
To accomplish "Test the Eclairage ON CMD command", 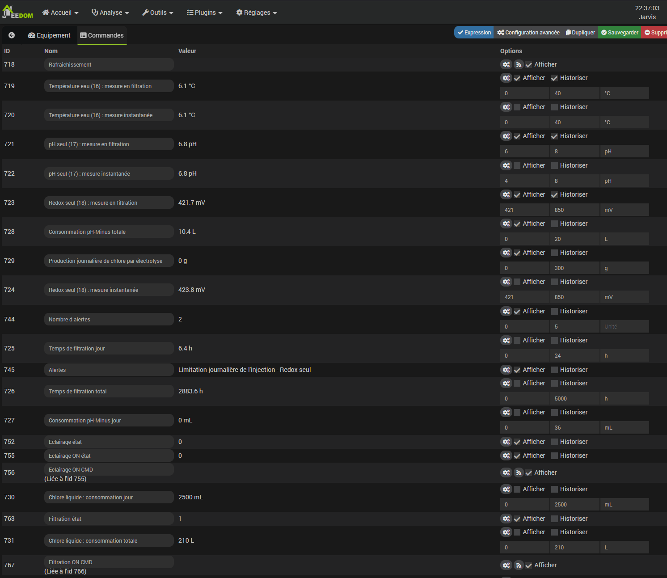I will [519, 473].
